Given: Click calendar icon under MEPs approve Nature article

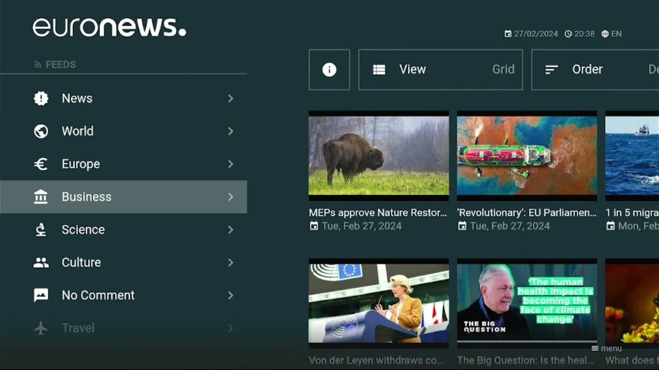Looking at the screenshot, I should [x=314, y=226].
